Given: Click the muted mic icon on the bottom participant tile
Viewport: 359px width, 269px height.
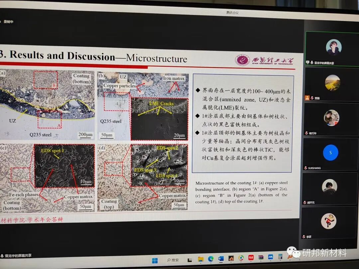Looking at the screenshot, I should coord(304,237).
